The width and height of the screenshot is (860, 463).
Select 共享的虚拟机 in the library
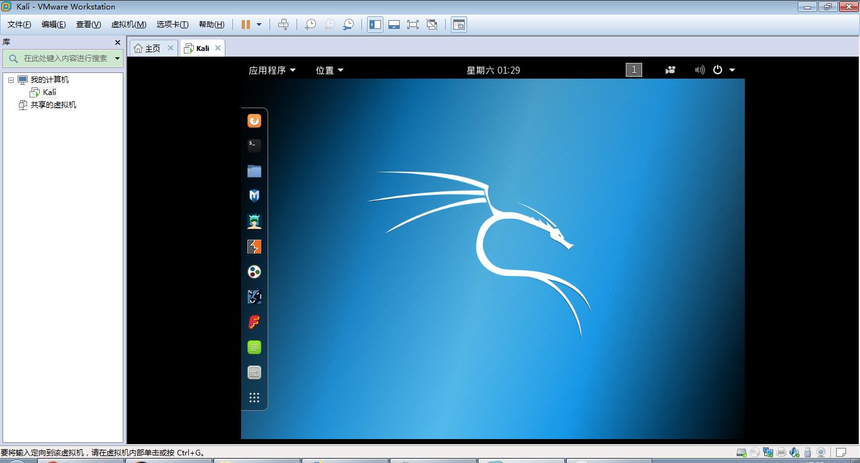(x=54, y=105)
